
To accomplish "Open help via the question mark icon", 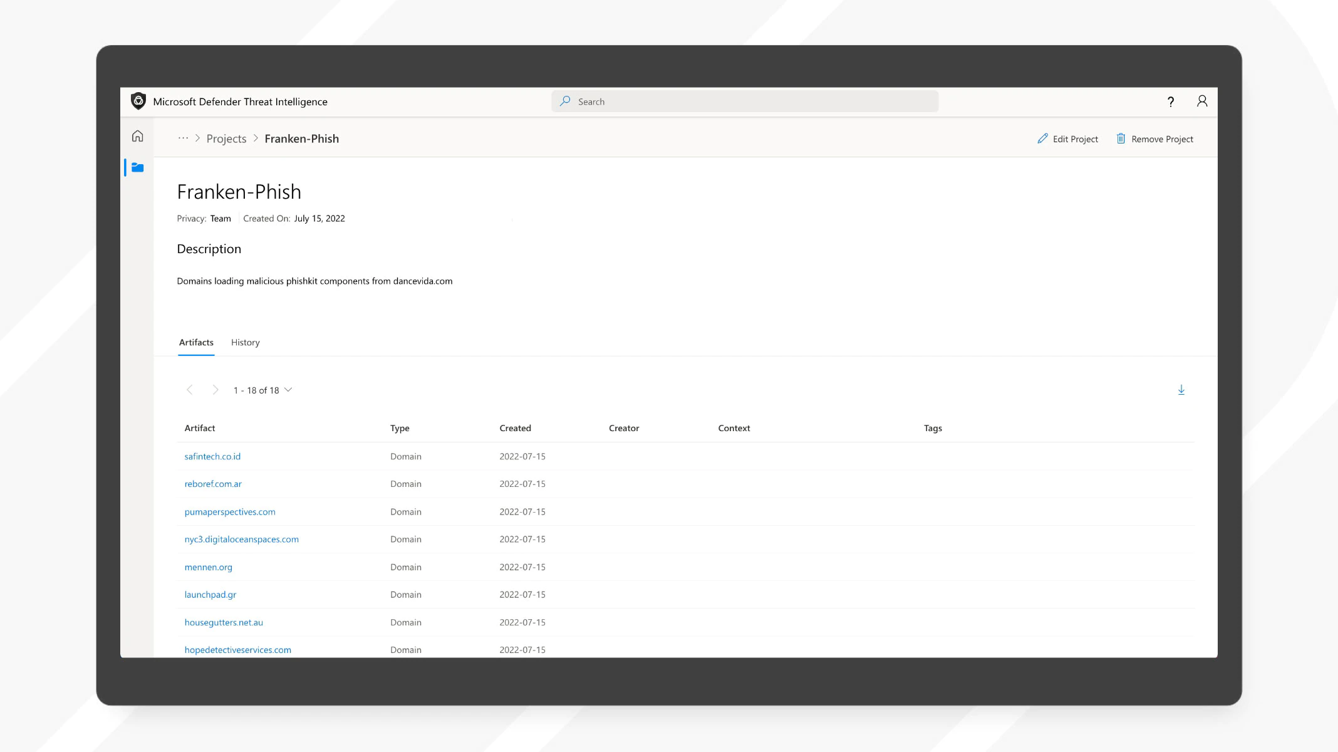I will 1170,101.
